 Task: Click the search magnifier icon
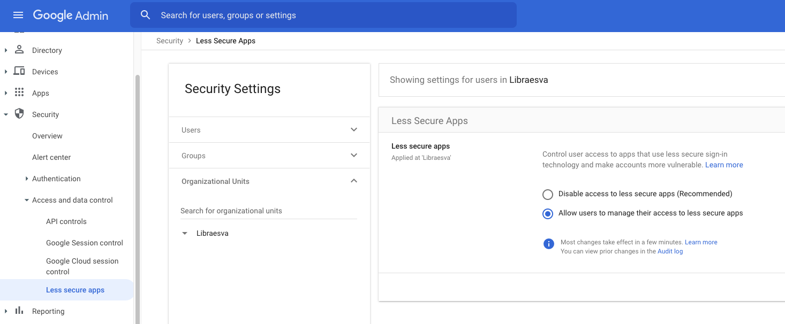(145, 15)
